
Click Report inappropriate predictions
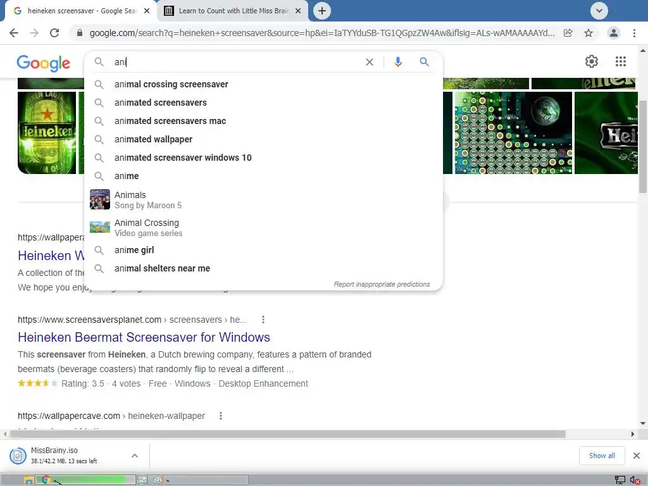click(x=382, y=284)
